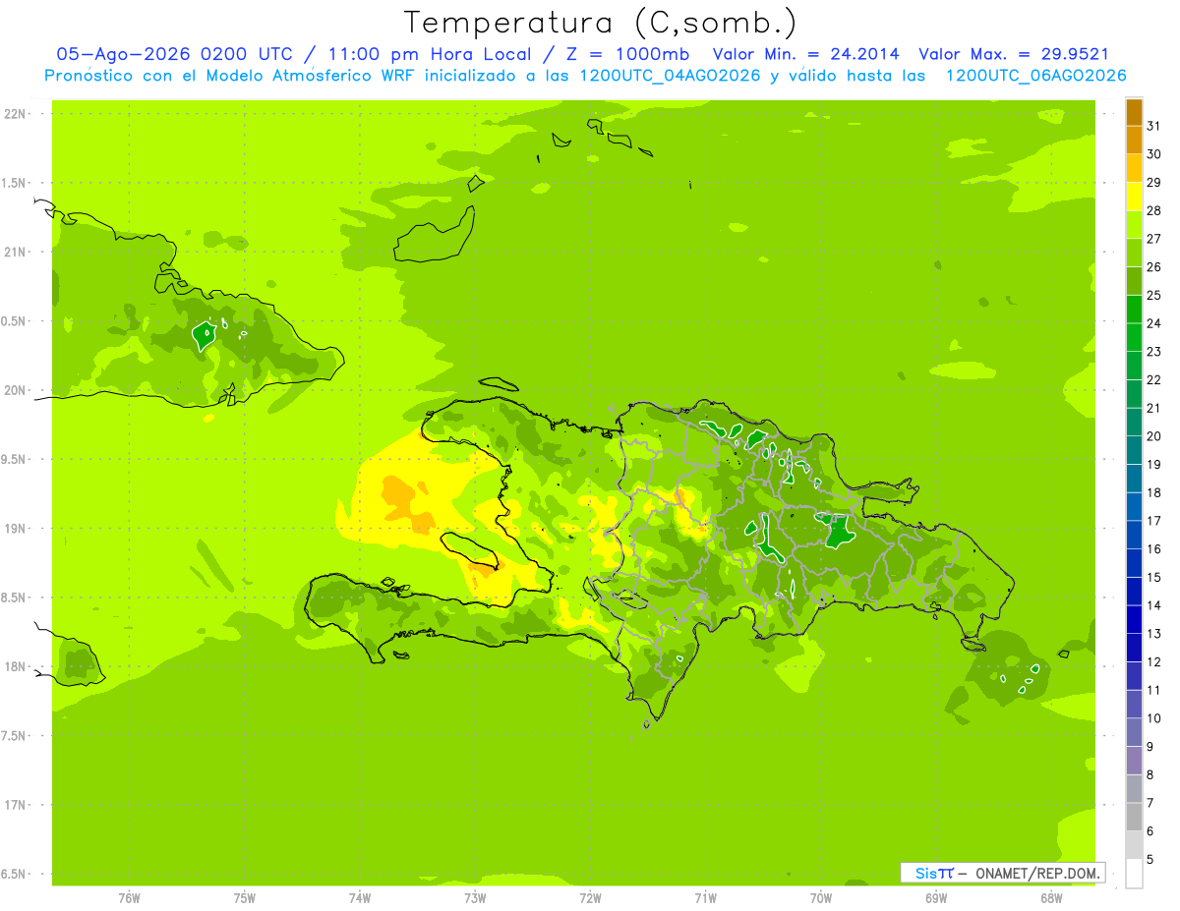
Task: Click the '18N' latitude label
Action: [17, 667]
